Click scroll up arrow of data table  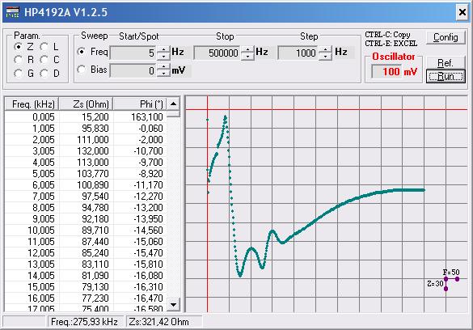(174, 104)
